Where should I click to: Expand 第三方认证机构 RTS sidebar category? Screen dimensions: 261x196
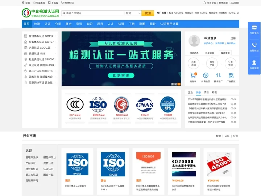pos(40,71)
